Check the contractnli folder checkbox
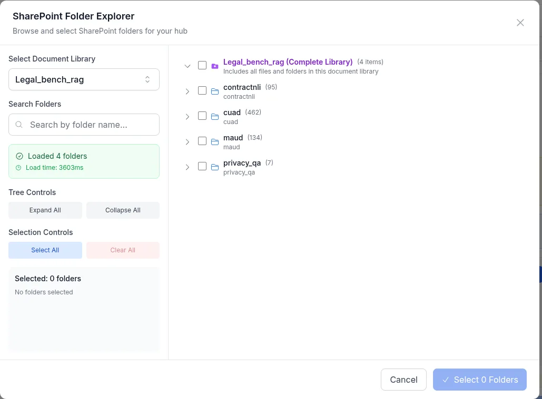Image resolution: width=542 pixels, height=399 pixels. click(202, 90)
